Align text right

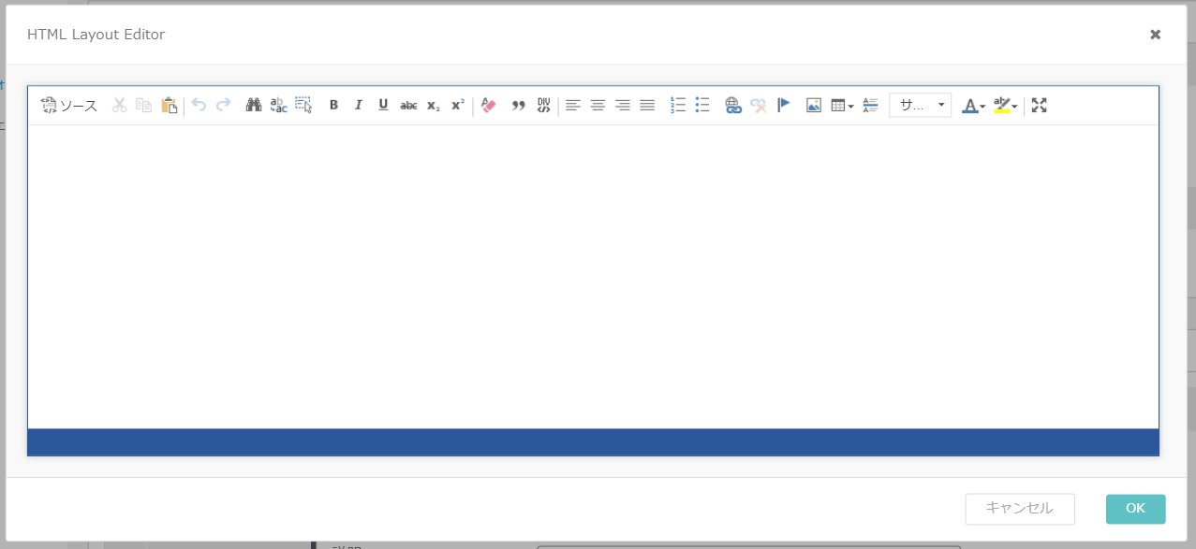623,106
